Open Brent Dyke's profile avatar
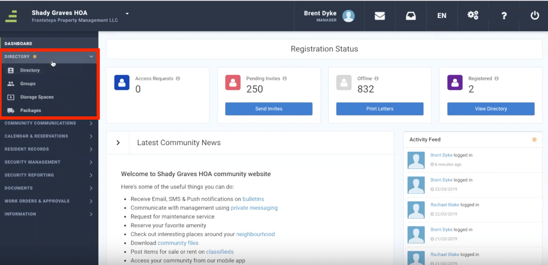The width and height of the screenshot is (548, 265). coord(348,16)
